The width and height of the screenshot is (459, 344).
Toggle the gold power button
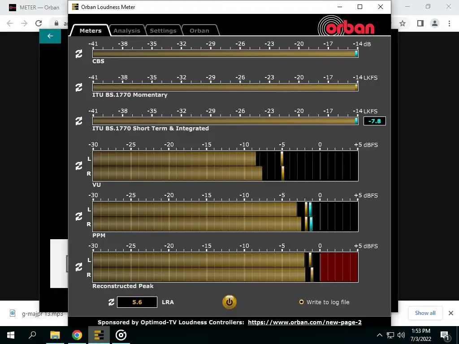click(x=229, y=302)
